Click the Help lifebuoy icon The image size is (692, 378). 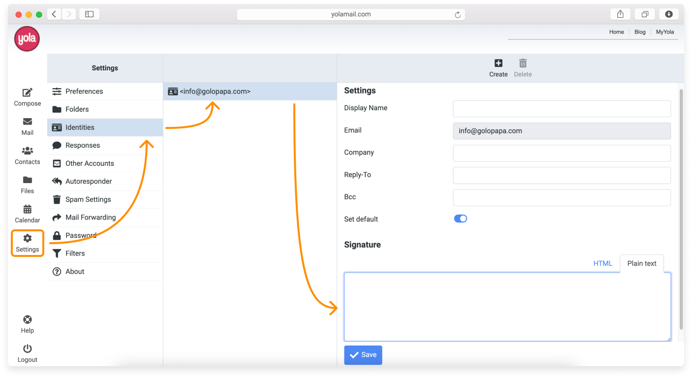[x=28, y=320]
